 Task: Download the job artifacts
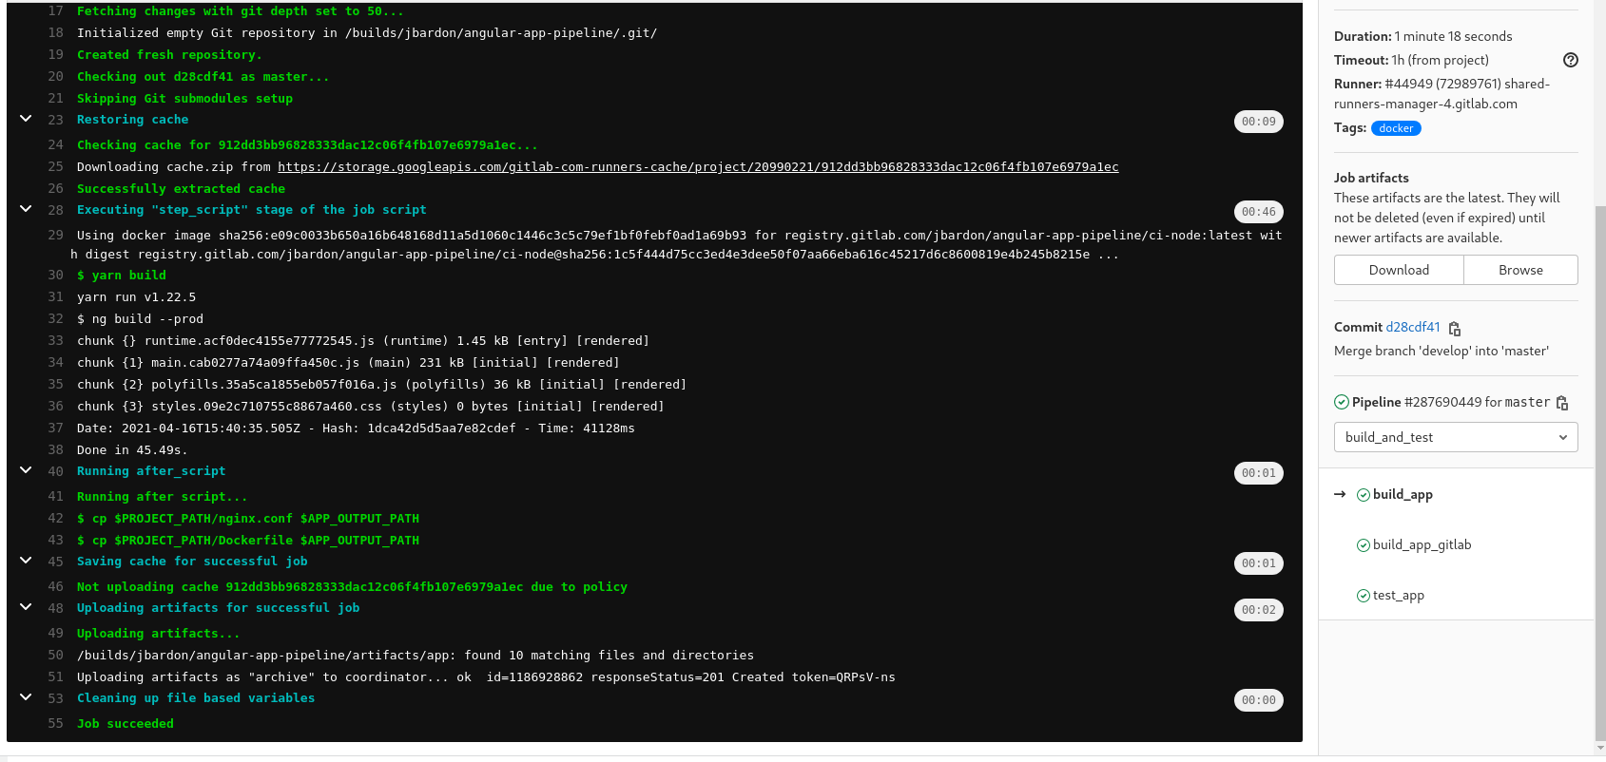pos(1398,270)
